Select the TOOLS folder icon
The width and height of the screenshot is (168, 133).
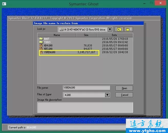[x=41, y=42]
